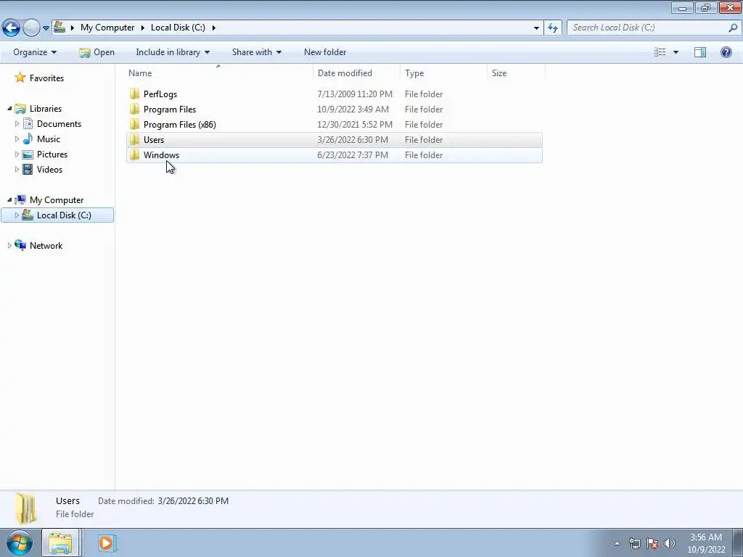Show hidden tray icons arrow
This screenshot has height=557, width=743.
(x=617, y=543)
